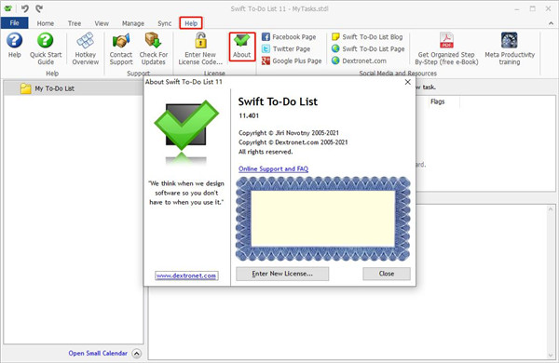The height and width of the screenshot is (363, 559).
Task: Open the Swift To-Do List Page
Action: (x=368, y=48)
